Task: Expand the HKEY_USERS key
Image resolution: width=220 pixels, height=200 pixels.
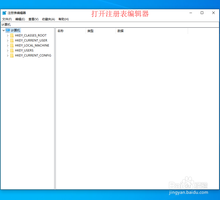Action: (x=8, y=50)
